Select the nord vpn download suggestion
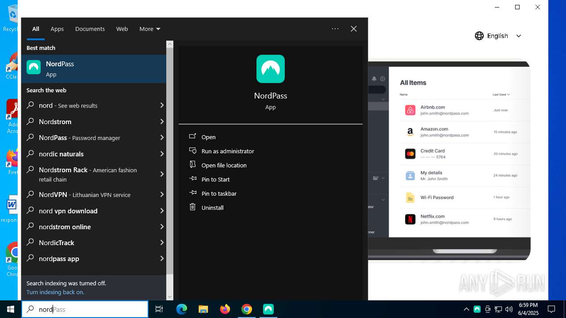 coord(94,211)
